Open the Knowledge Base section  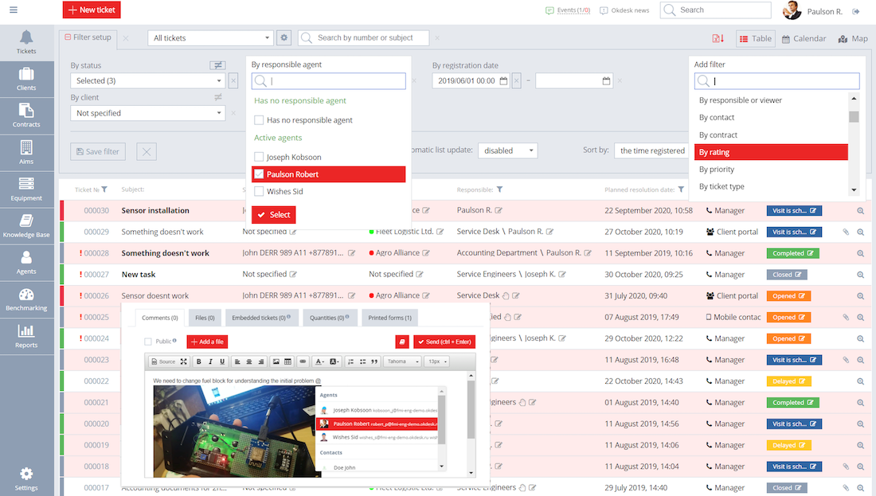(26, 226)
